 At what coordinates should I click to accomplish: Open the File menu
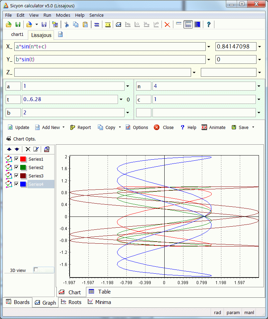tap(8, 15)
